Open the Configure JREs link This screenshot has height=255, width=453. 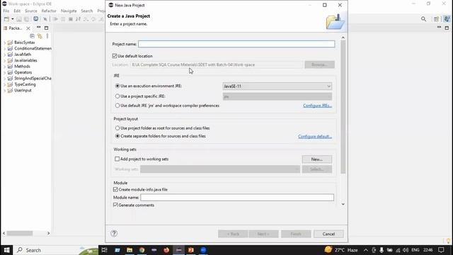[x=317, y=106]
